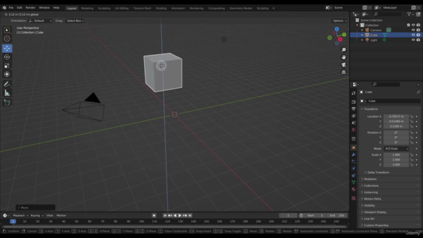The width and height of the screenshot is (423, 238).
Task: Expand the Motion Paths panel
Action: coord(372,199)
